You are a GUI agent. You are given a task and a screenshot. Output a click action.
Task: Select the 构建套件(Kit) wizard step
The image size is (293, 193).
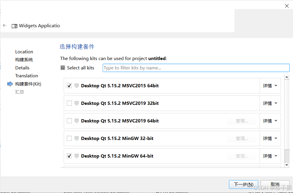click(x=28, y=84)
